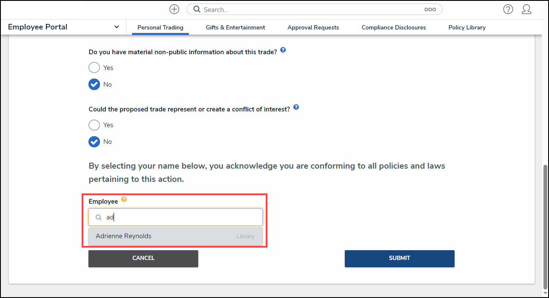Go to Compliance Disclosures tab
The height and width of the screenshot is (298, 549).
tap(393, 27)
